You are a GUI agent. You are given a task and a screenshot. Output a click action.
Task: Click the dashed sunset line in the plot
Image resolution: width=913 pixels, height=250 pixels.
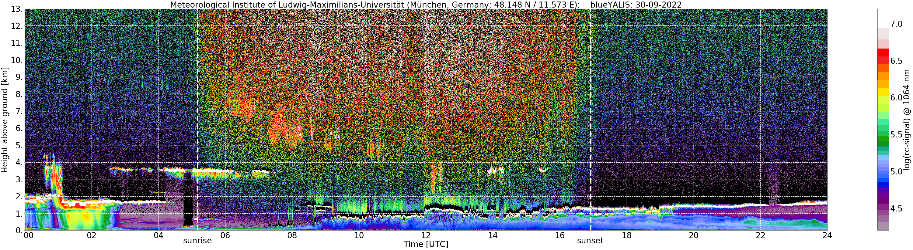pyautogui.click(x=591, y=120)
